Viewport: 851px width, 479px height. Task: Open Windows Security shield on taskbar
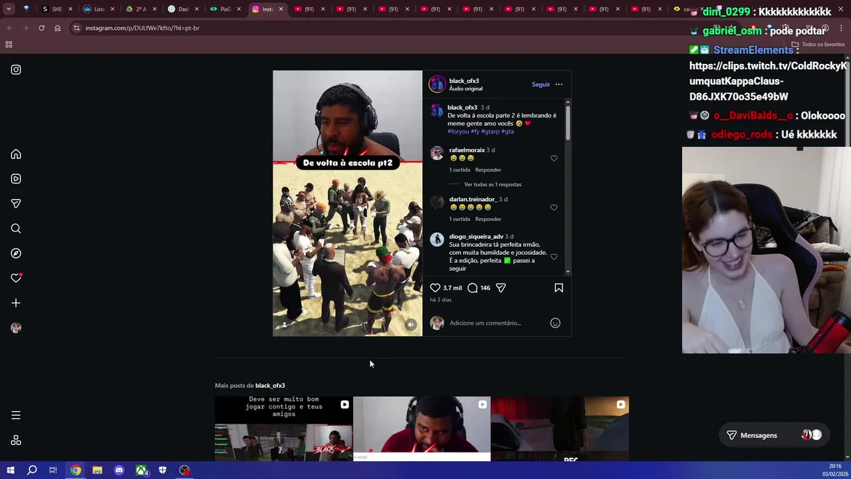point(162,471)
